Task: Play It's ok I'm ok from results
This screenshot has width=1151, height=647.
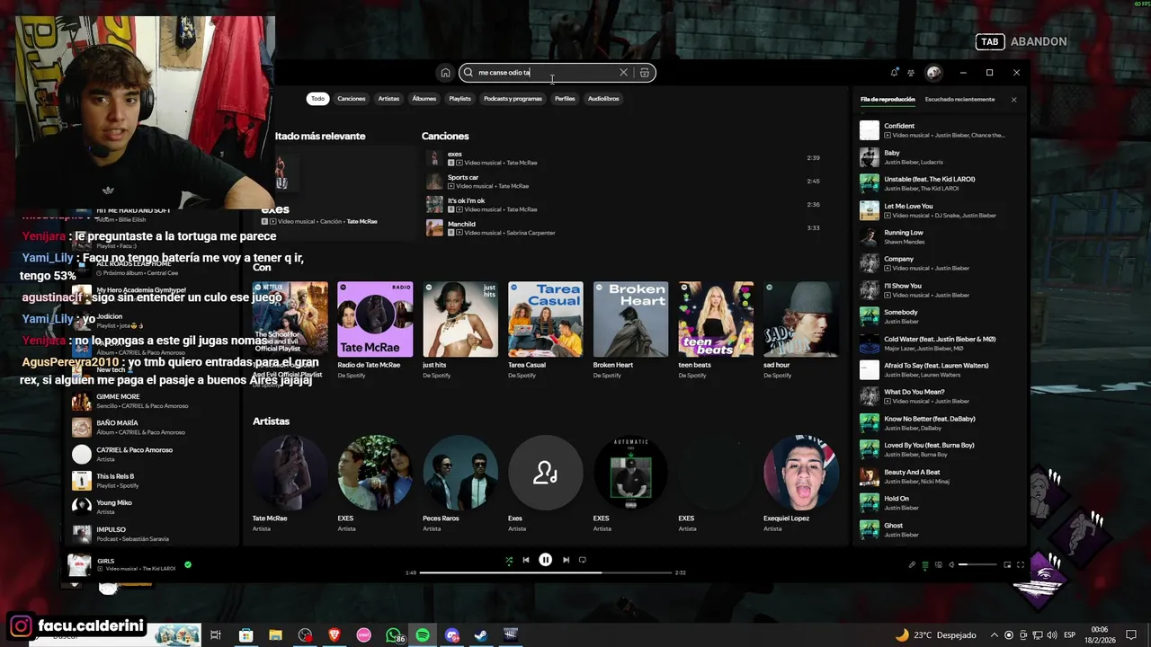Action: point(623,205)
